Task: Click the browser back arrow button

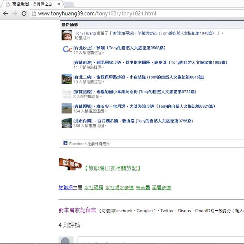Action: click(x=5, y=13)
